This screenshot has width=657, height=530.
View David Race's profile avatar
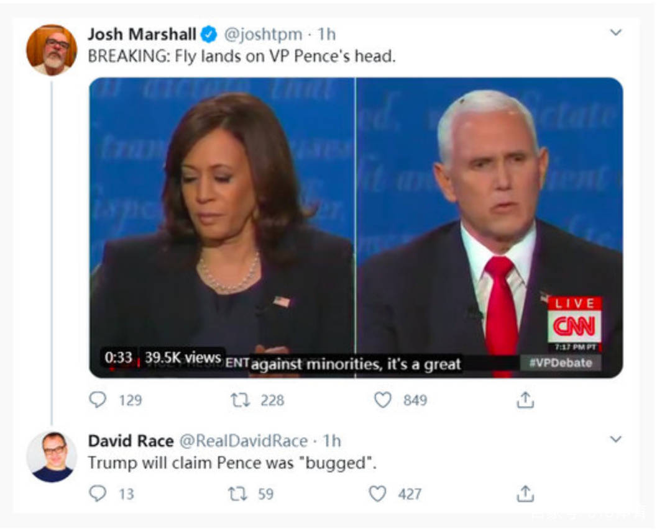coord(52,457)
